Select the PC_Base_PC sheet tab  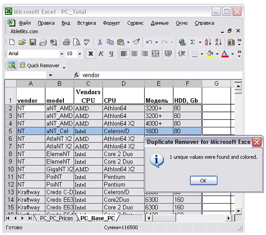[x=98, y=219]
